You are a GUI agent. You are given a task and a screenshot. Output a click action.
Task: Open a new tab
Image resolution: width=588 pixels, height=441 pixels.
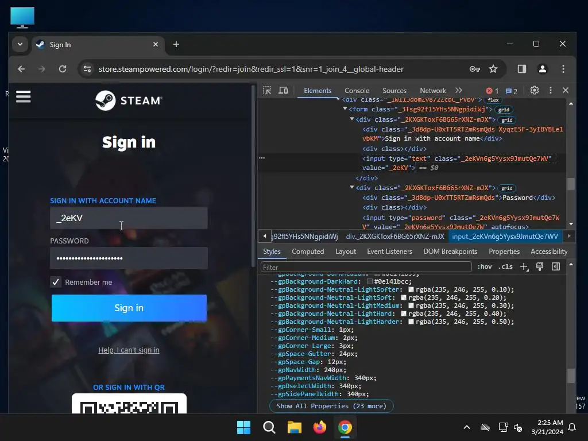coord(176,44)
